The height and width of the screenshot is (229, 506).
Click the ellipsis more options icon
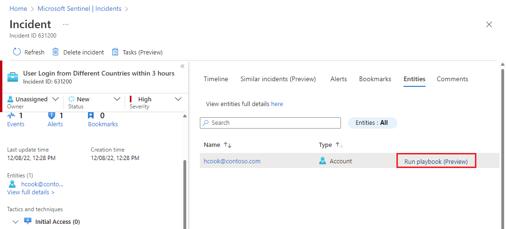[x=66, y=24]
